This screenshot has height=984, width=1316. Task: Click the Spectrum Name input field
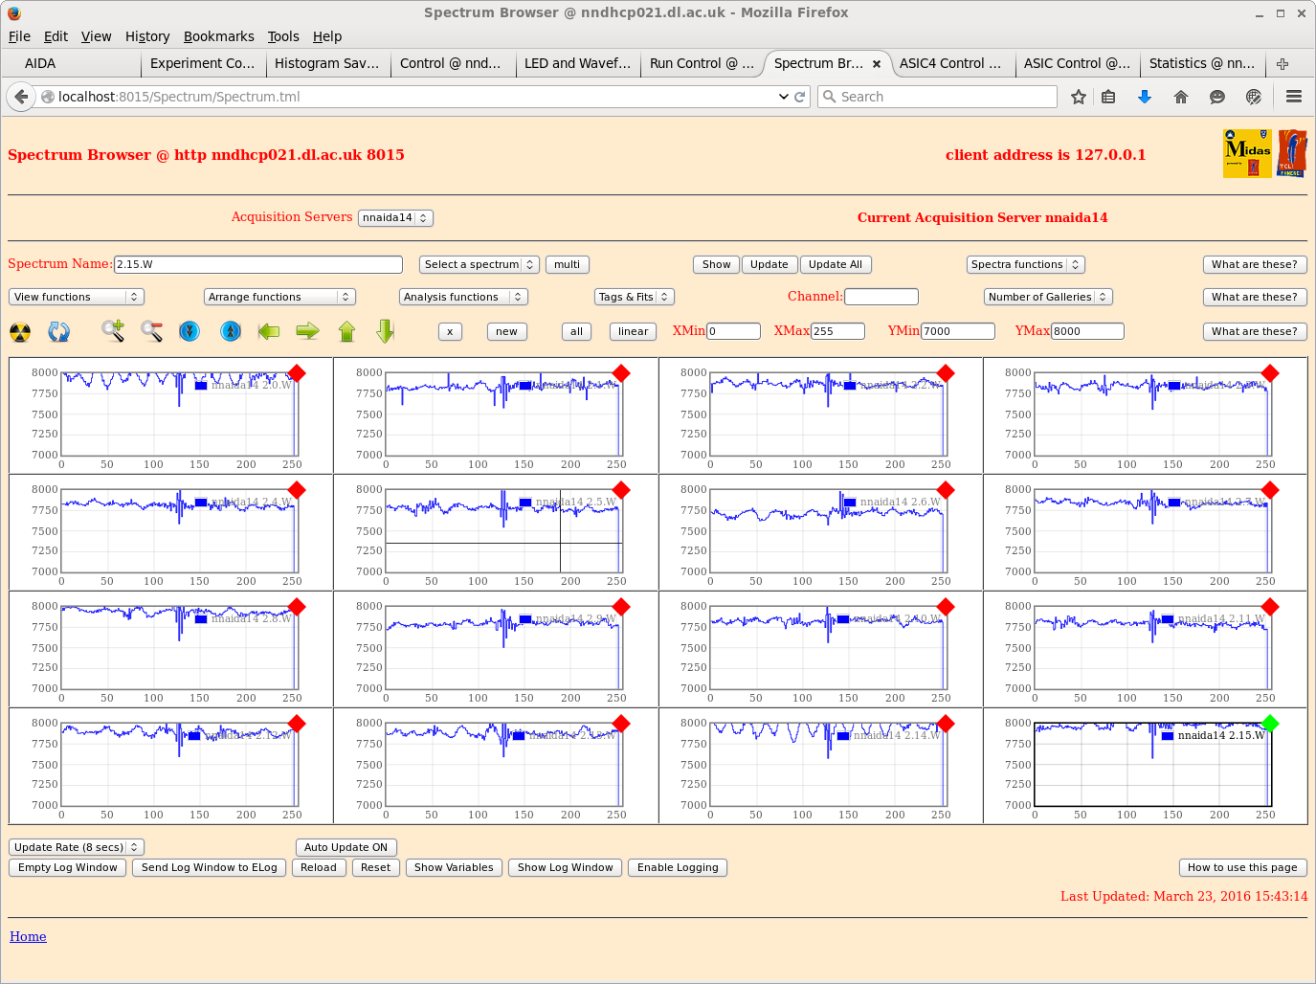click(x=258, y=265)
